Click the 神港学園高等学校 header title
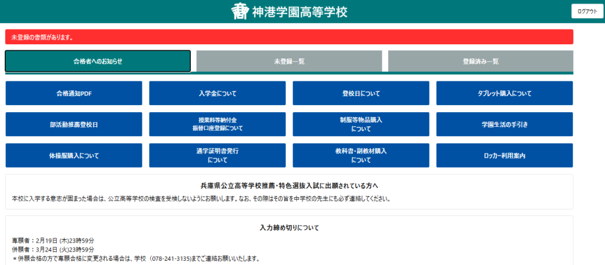The width and height of the screenshot is (605, 265). 300,11
